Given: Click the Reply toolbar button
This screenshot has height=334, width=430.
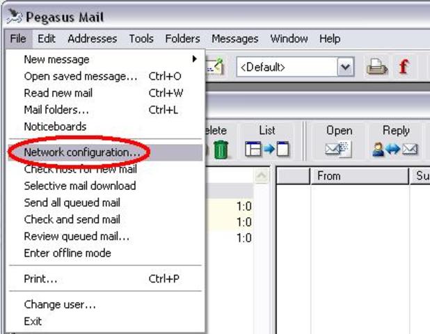Looking at the screenshot, I should (x=395, y=141).
